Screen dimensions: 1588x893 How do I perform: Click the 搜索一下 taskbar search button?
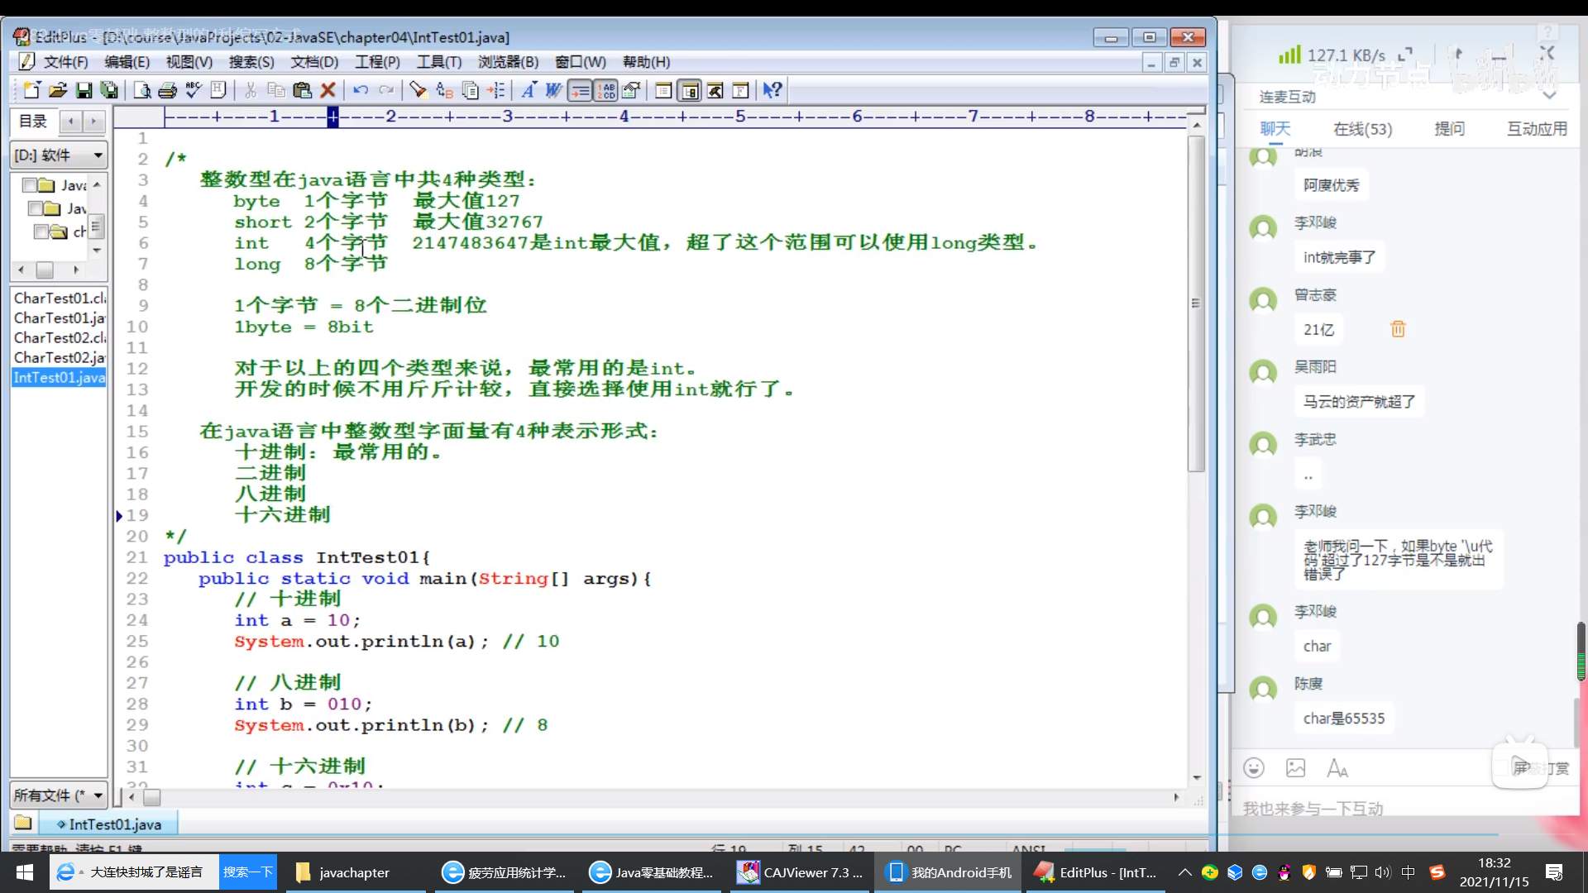click(248, 872)
